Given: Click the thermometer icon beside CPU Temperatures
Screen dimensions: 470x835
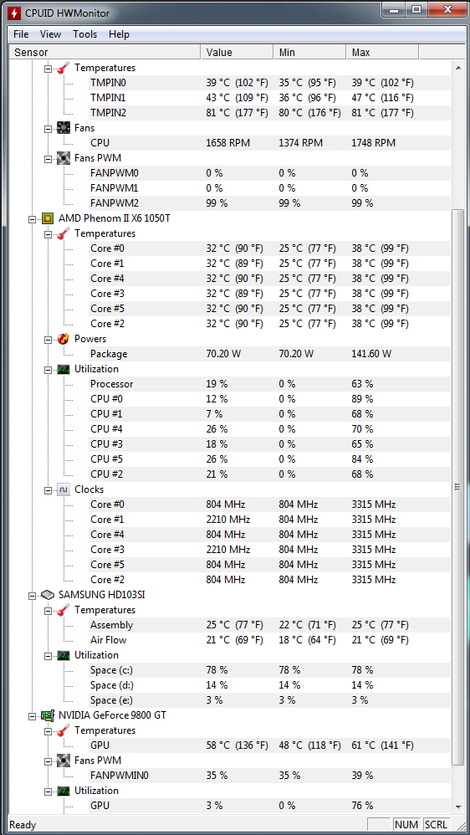Looking at the screenshot, I should pos(64,233).
